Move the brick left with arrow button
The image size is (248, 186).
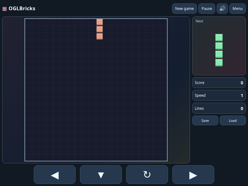point(55,175)
